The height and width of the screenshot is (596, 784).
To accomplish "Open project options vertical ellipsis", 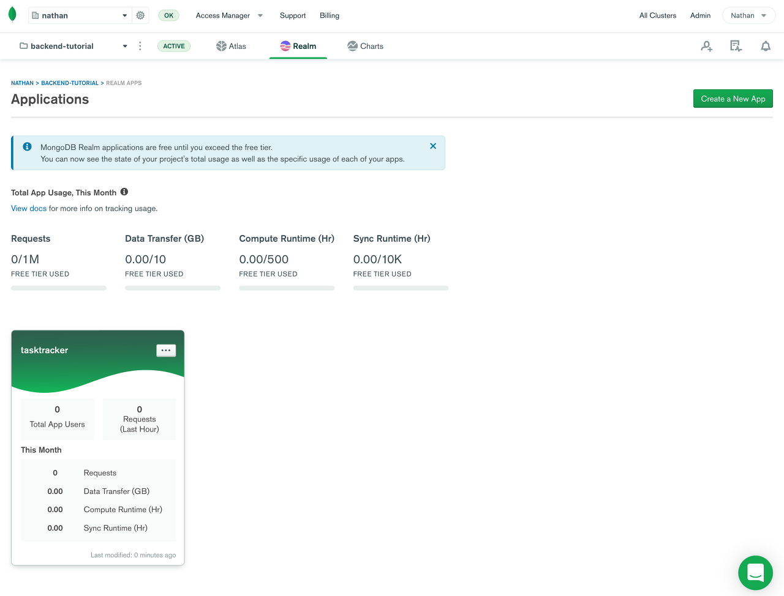I will pos(140,46).
